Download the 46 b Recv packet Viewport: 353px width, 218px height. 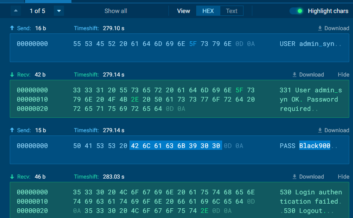point(308,177)
